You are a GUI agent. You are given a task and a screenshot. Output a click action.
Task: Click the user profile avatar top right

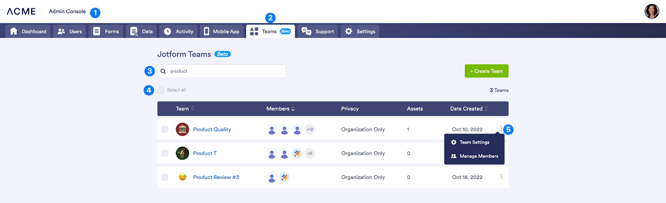[651, 11]
